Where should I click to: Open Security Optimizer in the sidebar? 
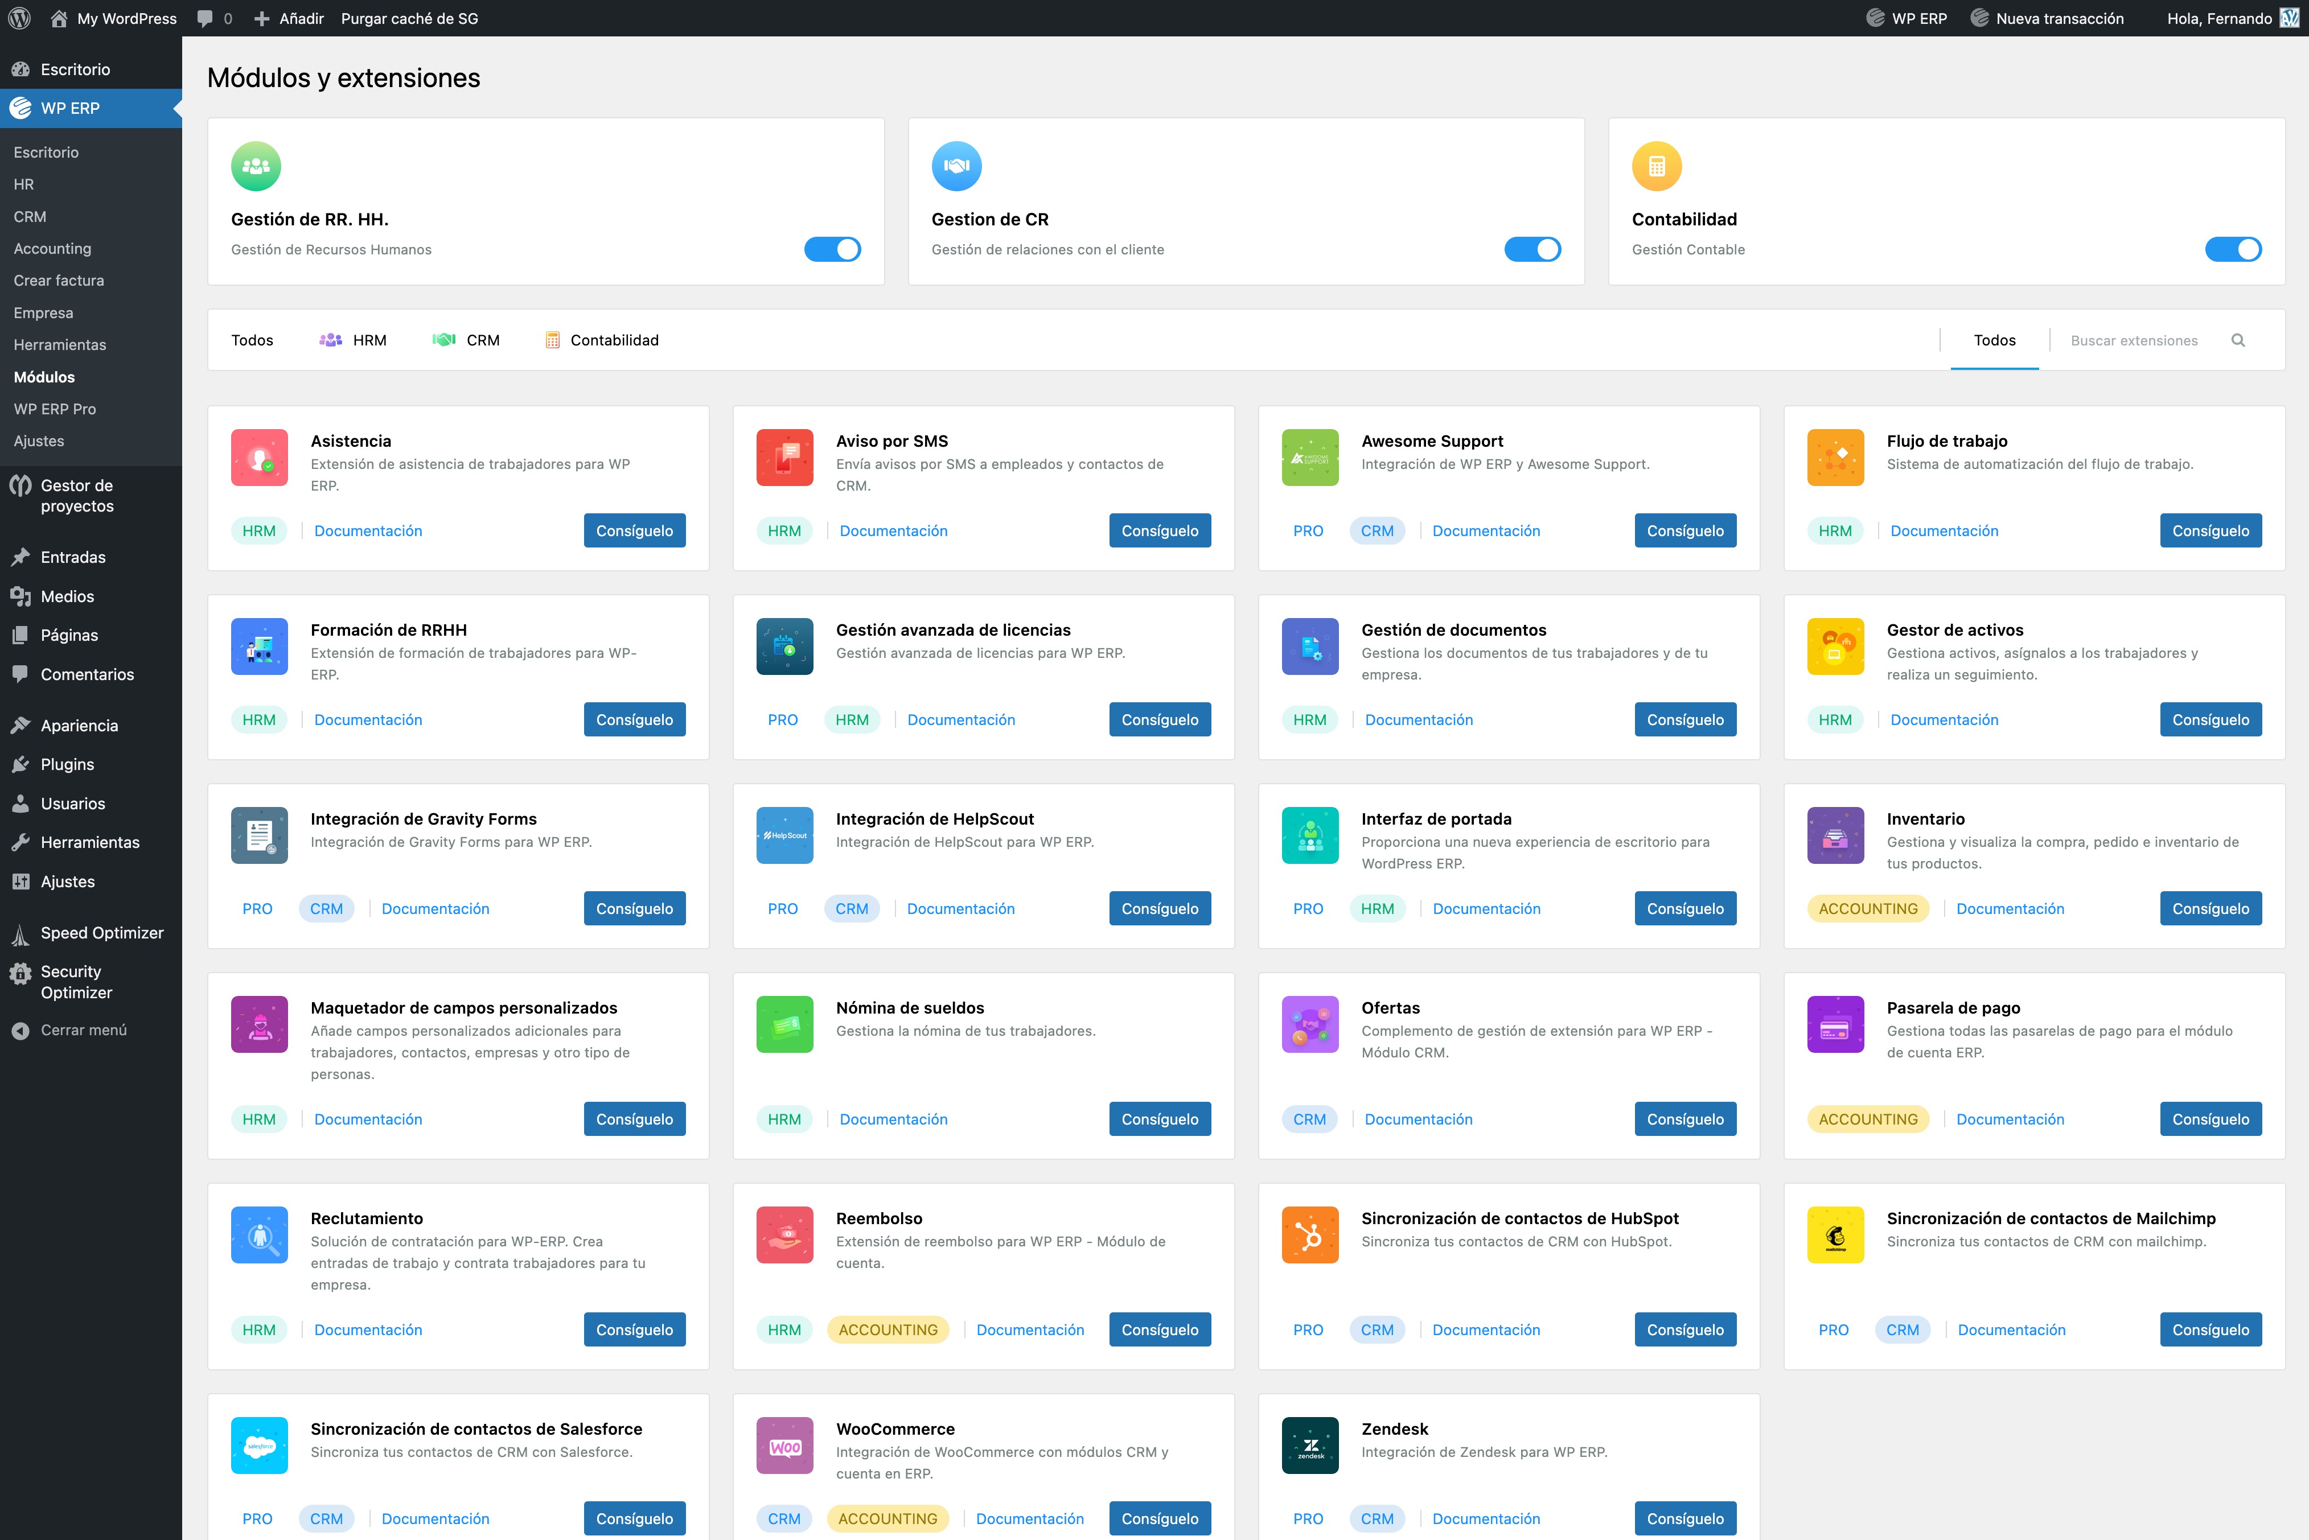coord(77,982)
